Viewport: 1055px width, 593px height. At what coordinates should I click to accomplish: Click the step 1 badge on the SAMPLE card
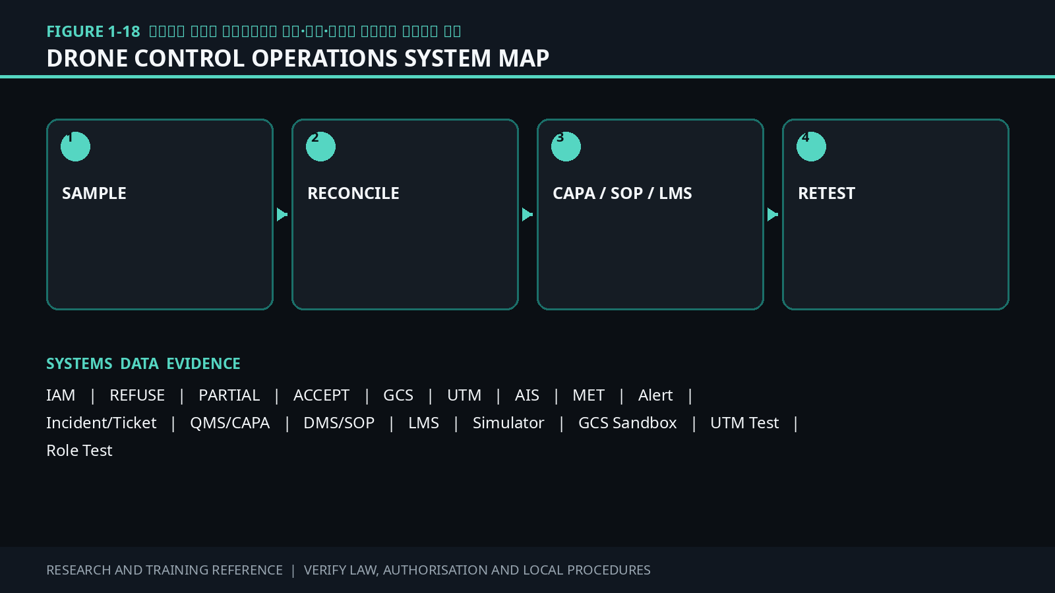[75, 146]
